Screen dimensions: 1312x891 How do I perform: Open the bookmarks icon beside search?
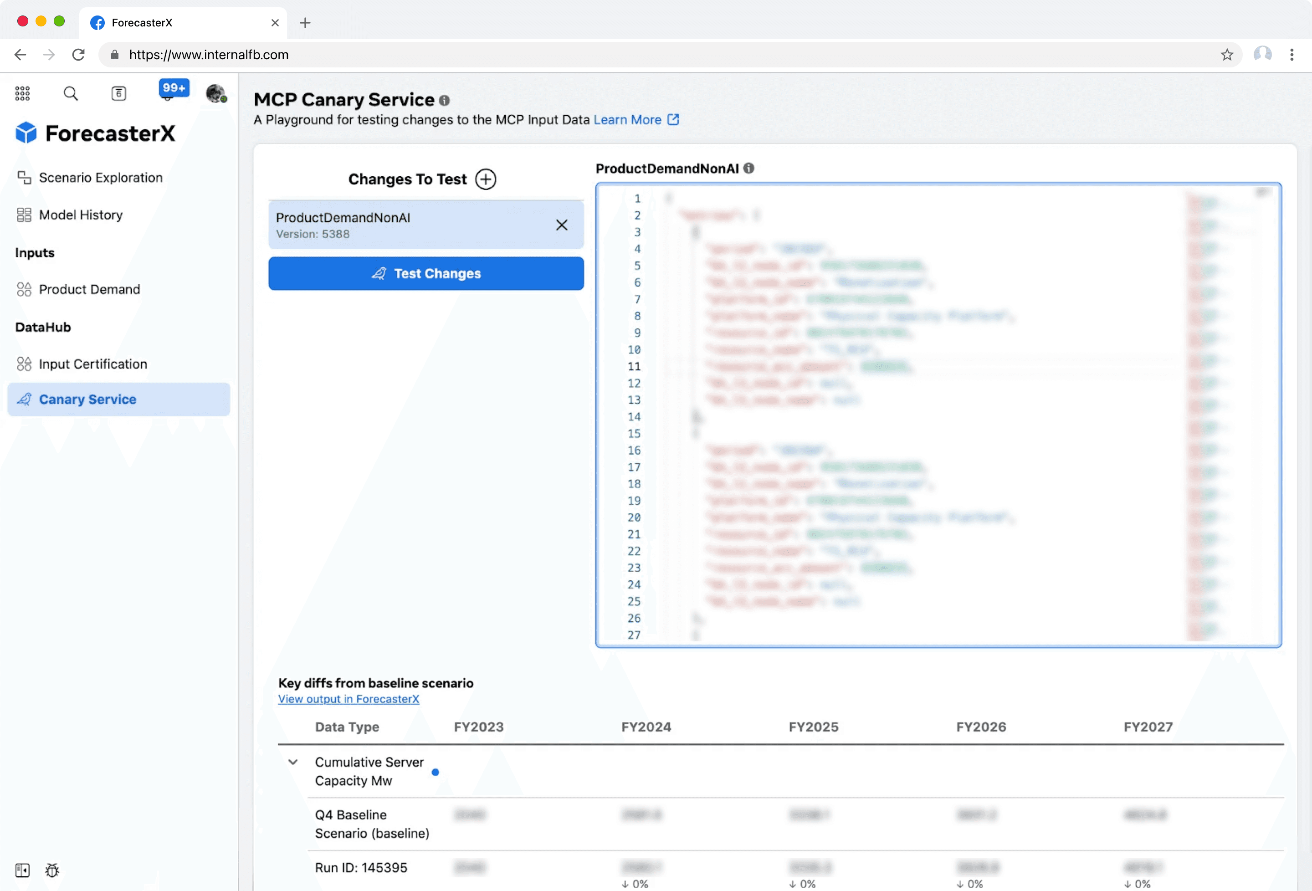118,93
